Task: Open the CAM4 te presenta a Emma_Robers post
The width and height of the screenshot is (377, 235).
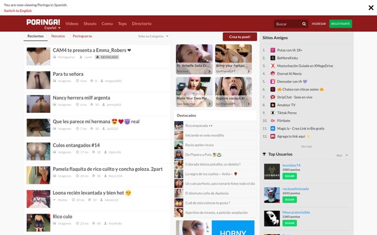Action: point(92,50)
